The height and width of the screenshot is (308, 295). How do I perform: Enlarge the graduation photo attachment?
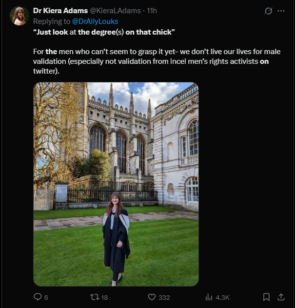tap(116, 184)
